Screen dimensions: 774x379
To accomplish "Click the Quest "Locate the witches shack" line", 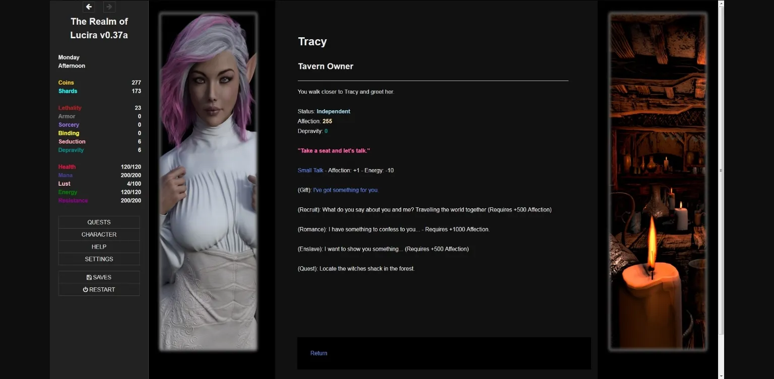I will [356, 269].
